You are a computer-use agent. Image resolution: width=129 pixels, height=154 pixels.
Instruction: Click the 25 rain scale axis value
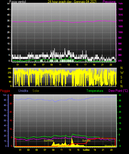(x=11, y=103)
